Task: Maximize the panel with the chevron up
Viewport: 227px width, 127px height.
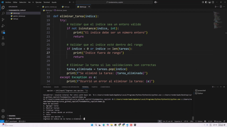Action: 221,87
